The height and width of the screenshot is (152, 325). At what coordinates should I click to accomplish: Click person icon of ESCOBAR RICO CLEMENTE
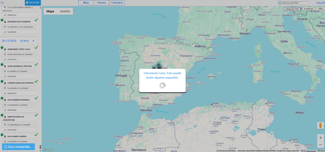[x=5, y=22]
